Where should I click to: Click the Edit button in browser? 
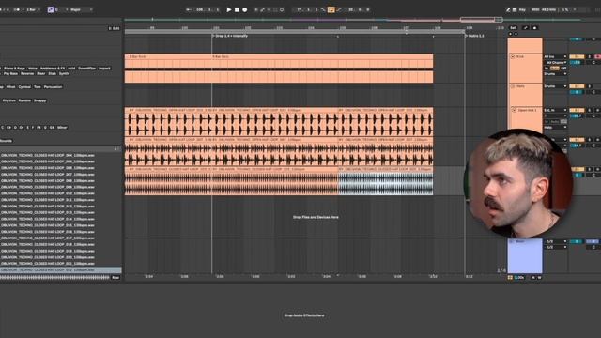[x=115, y=28]
